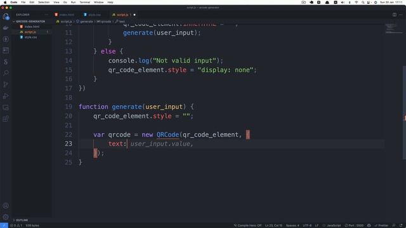Image resolution: width=406 pixels, height=228 pixels.
Task: Click on line number 19 in gutter
Action: click(69, 107)
